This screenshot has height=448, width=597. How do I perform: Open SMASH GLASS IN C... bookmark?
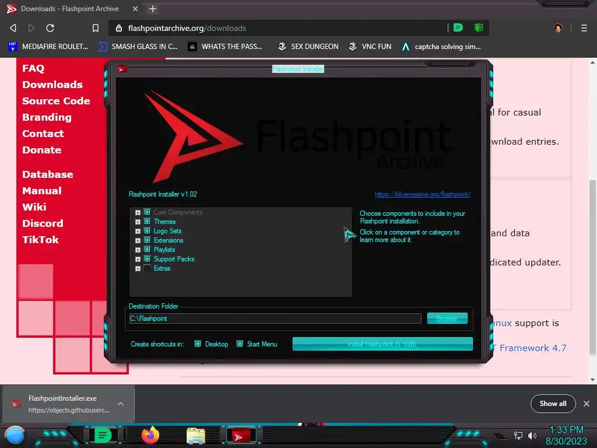[138, 47]
